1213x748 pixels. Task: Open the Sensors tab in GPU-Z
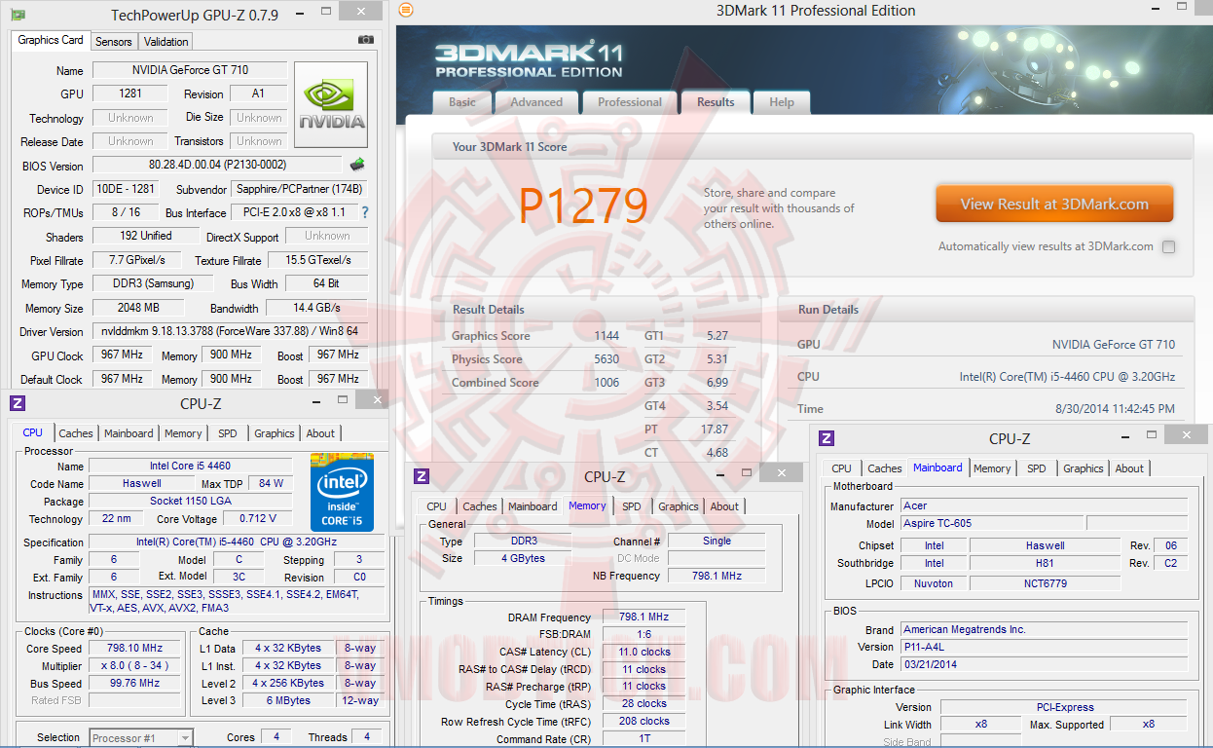tap(114, 42)
